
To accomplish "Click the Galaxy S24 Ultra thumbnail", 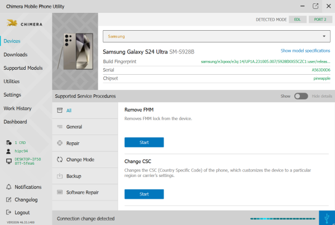I will [75, 51].
